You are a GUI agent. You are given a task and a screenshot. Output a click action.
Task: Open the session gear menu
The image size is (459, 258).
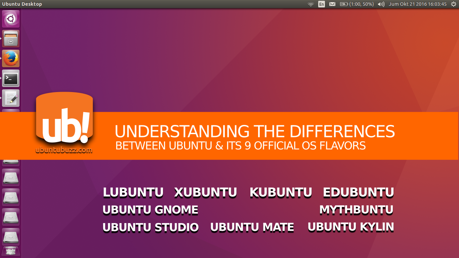click(454, 4)
